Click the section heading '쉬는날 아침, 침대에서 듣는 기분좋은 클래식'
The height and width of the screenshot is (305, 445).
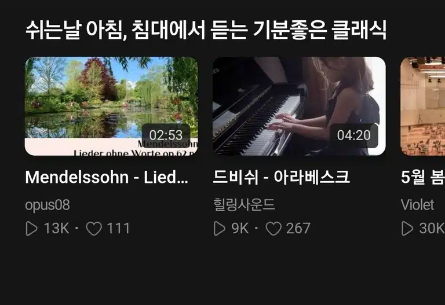point(206,30)
